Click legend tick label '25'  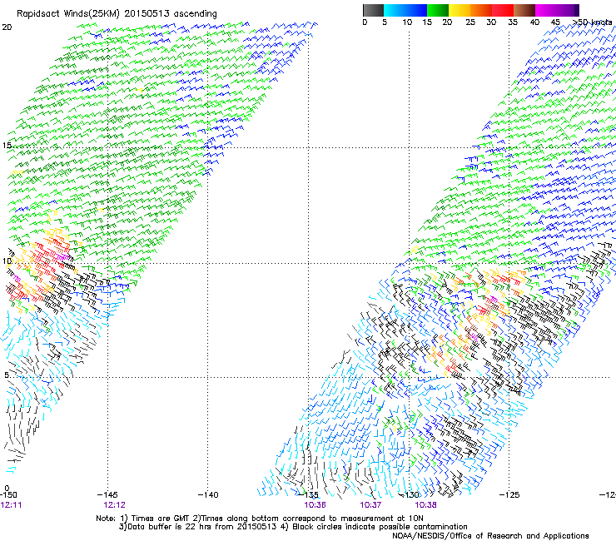pyautogui.click(x=470, y=22)
